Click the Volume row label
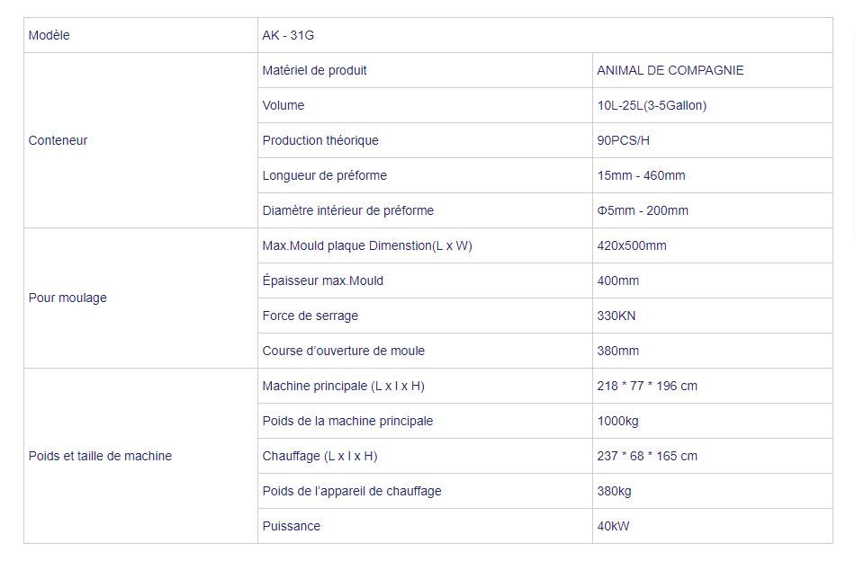Image resolution: width=855 pixels, height=561 pixels. (283, 105)
